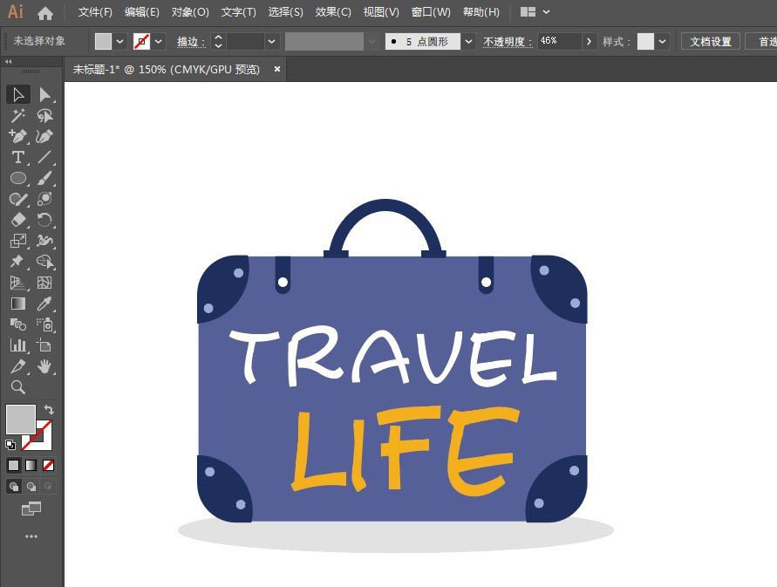Select the Artboard tool

[44, 345]
